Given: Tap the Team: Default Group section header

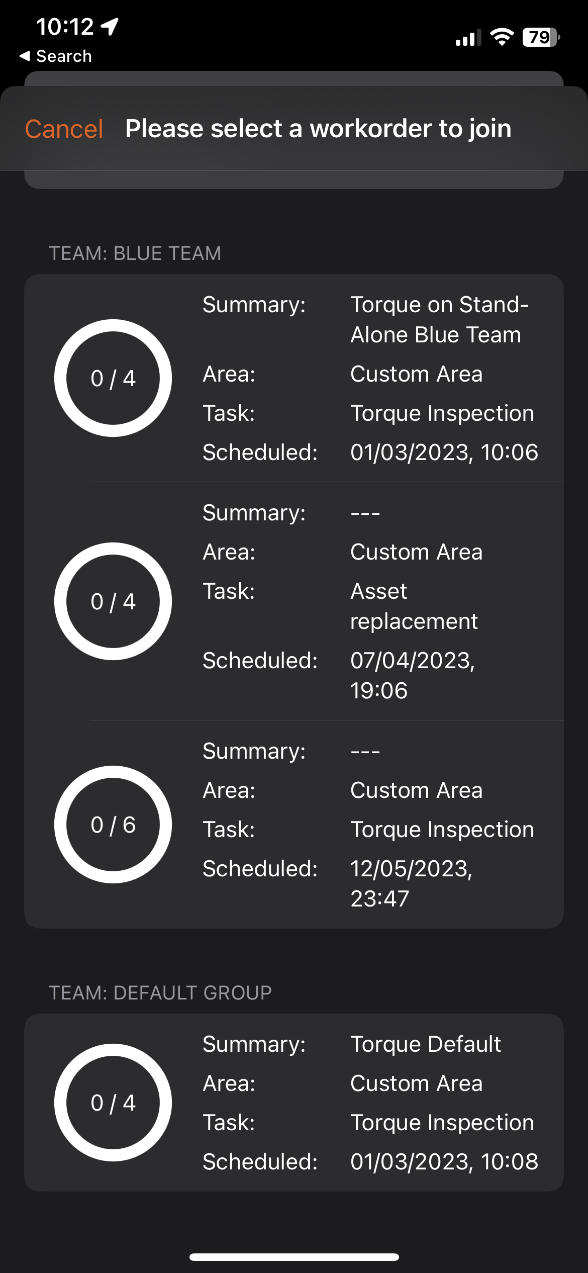Looking at the screenshot, I should point(160,993).
